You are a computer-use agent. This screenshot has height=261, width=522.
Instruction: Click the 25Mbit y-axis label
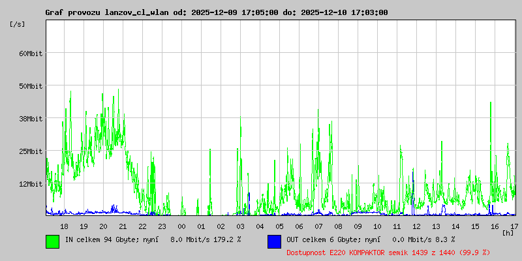(30, 151)
